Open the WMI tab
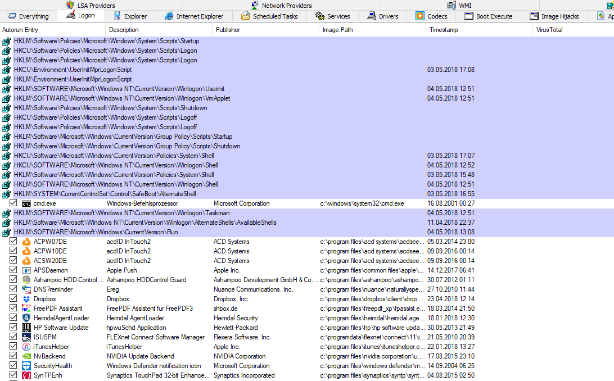 (459, 6)
